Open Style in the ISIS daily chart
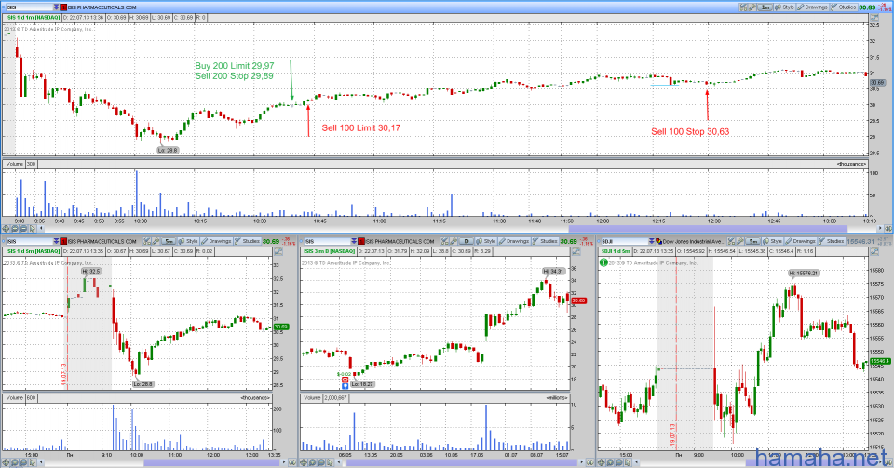The height and width of the screenshot is (468, 894). click(486, 241)
